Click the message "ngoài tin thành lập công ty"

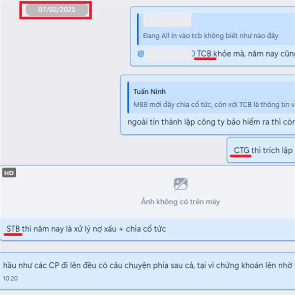211,122
